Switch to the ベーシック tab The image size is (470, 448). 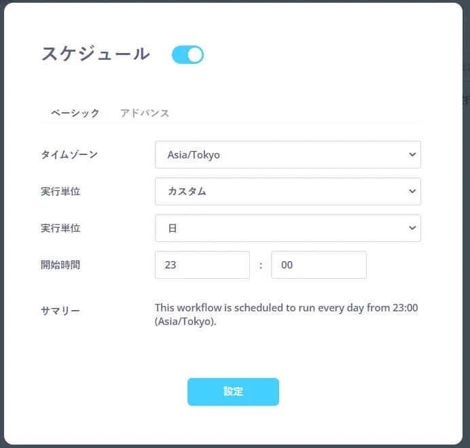pos(75,113)
